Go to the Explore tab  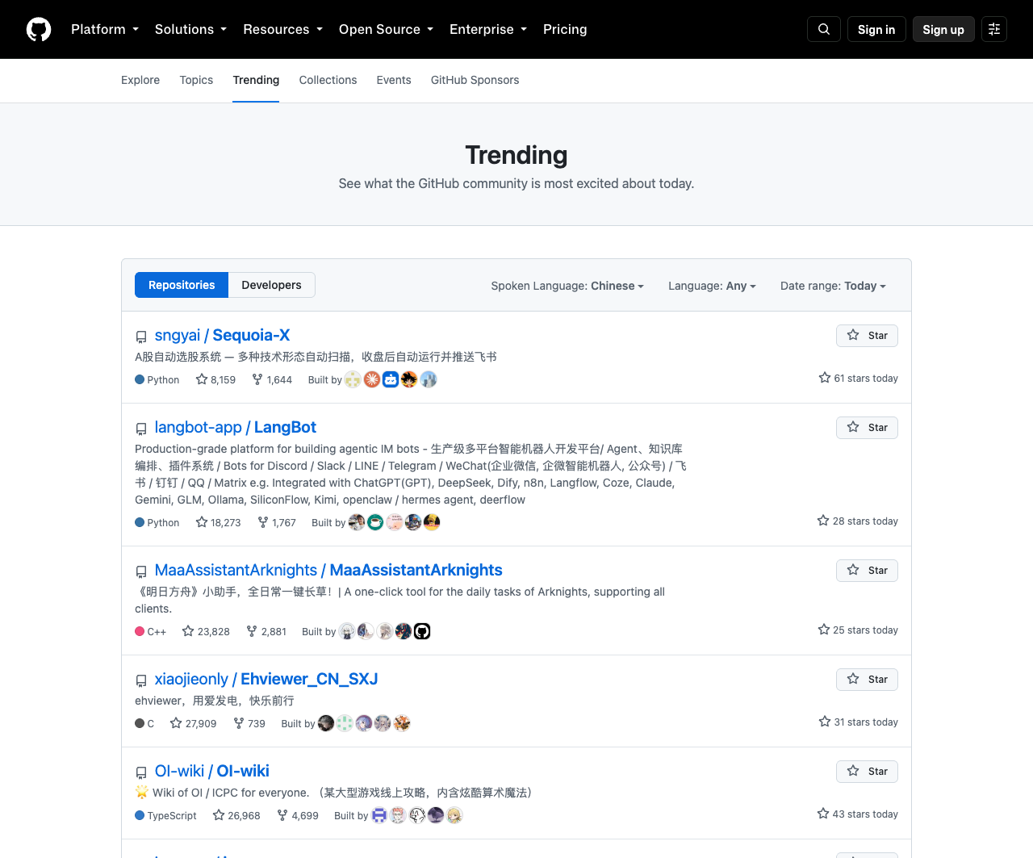140,80
